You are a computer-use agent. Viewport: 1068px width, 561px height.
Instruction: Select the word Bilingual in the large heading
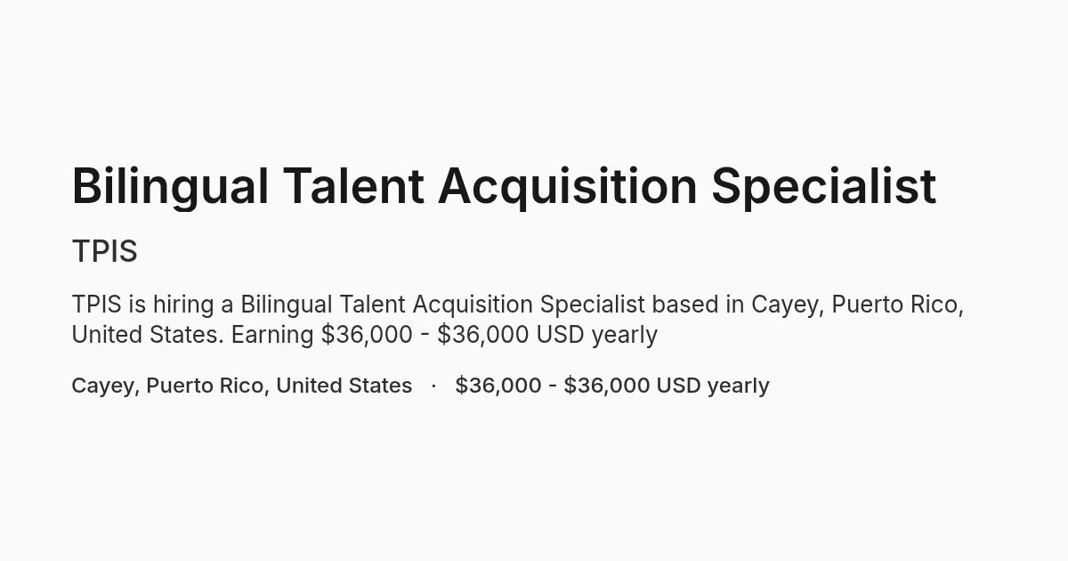pos(170,187)
